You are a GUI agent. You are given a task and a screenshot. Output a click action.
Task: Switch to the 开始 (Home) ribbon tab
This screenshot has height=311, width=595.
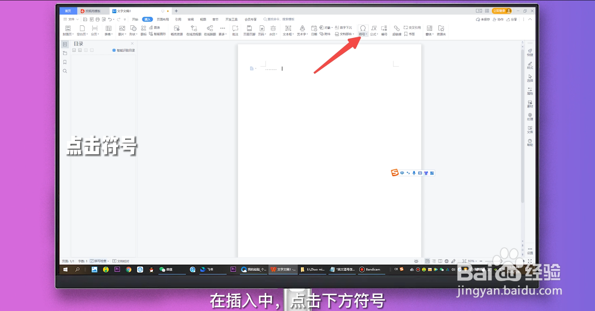coord(135,19)
